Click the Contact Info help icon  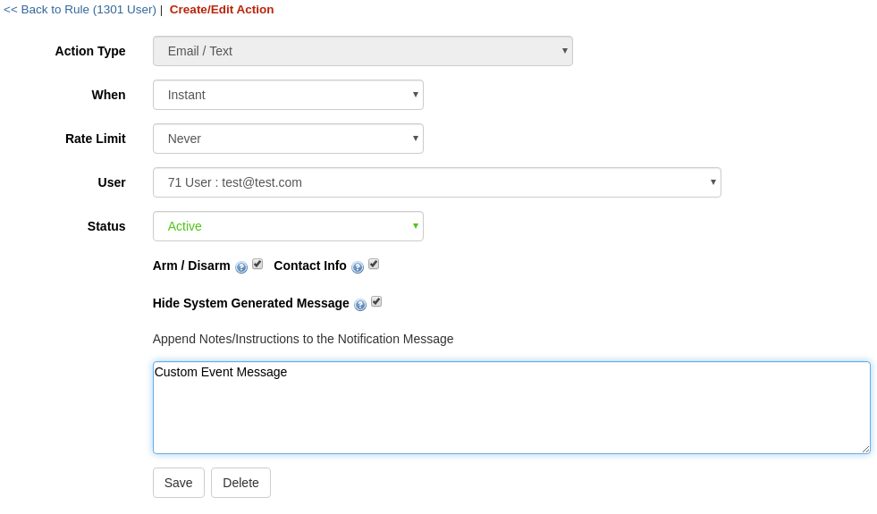point(358,267)
